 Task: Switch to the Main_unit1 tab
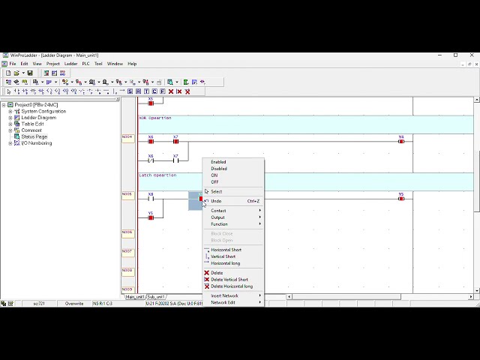tap(135, 297)
